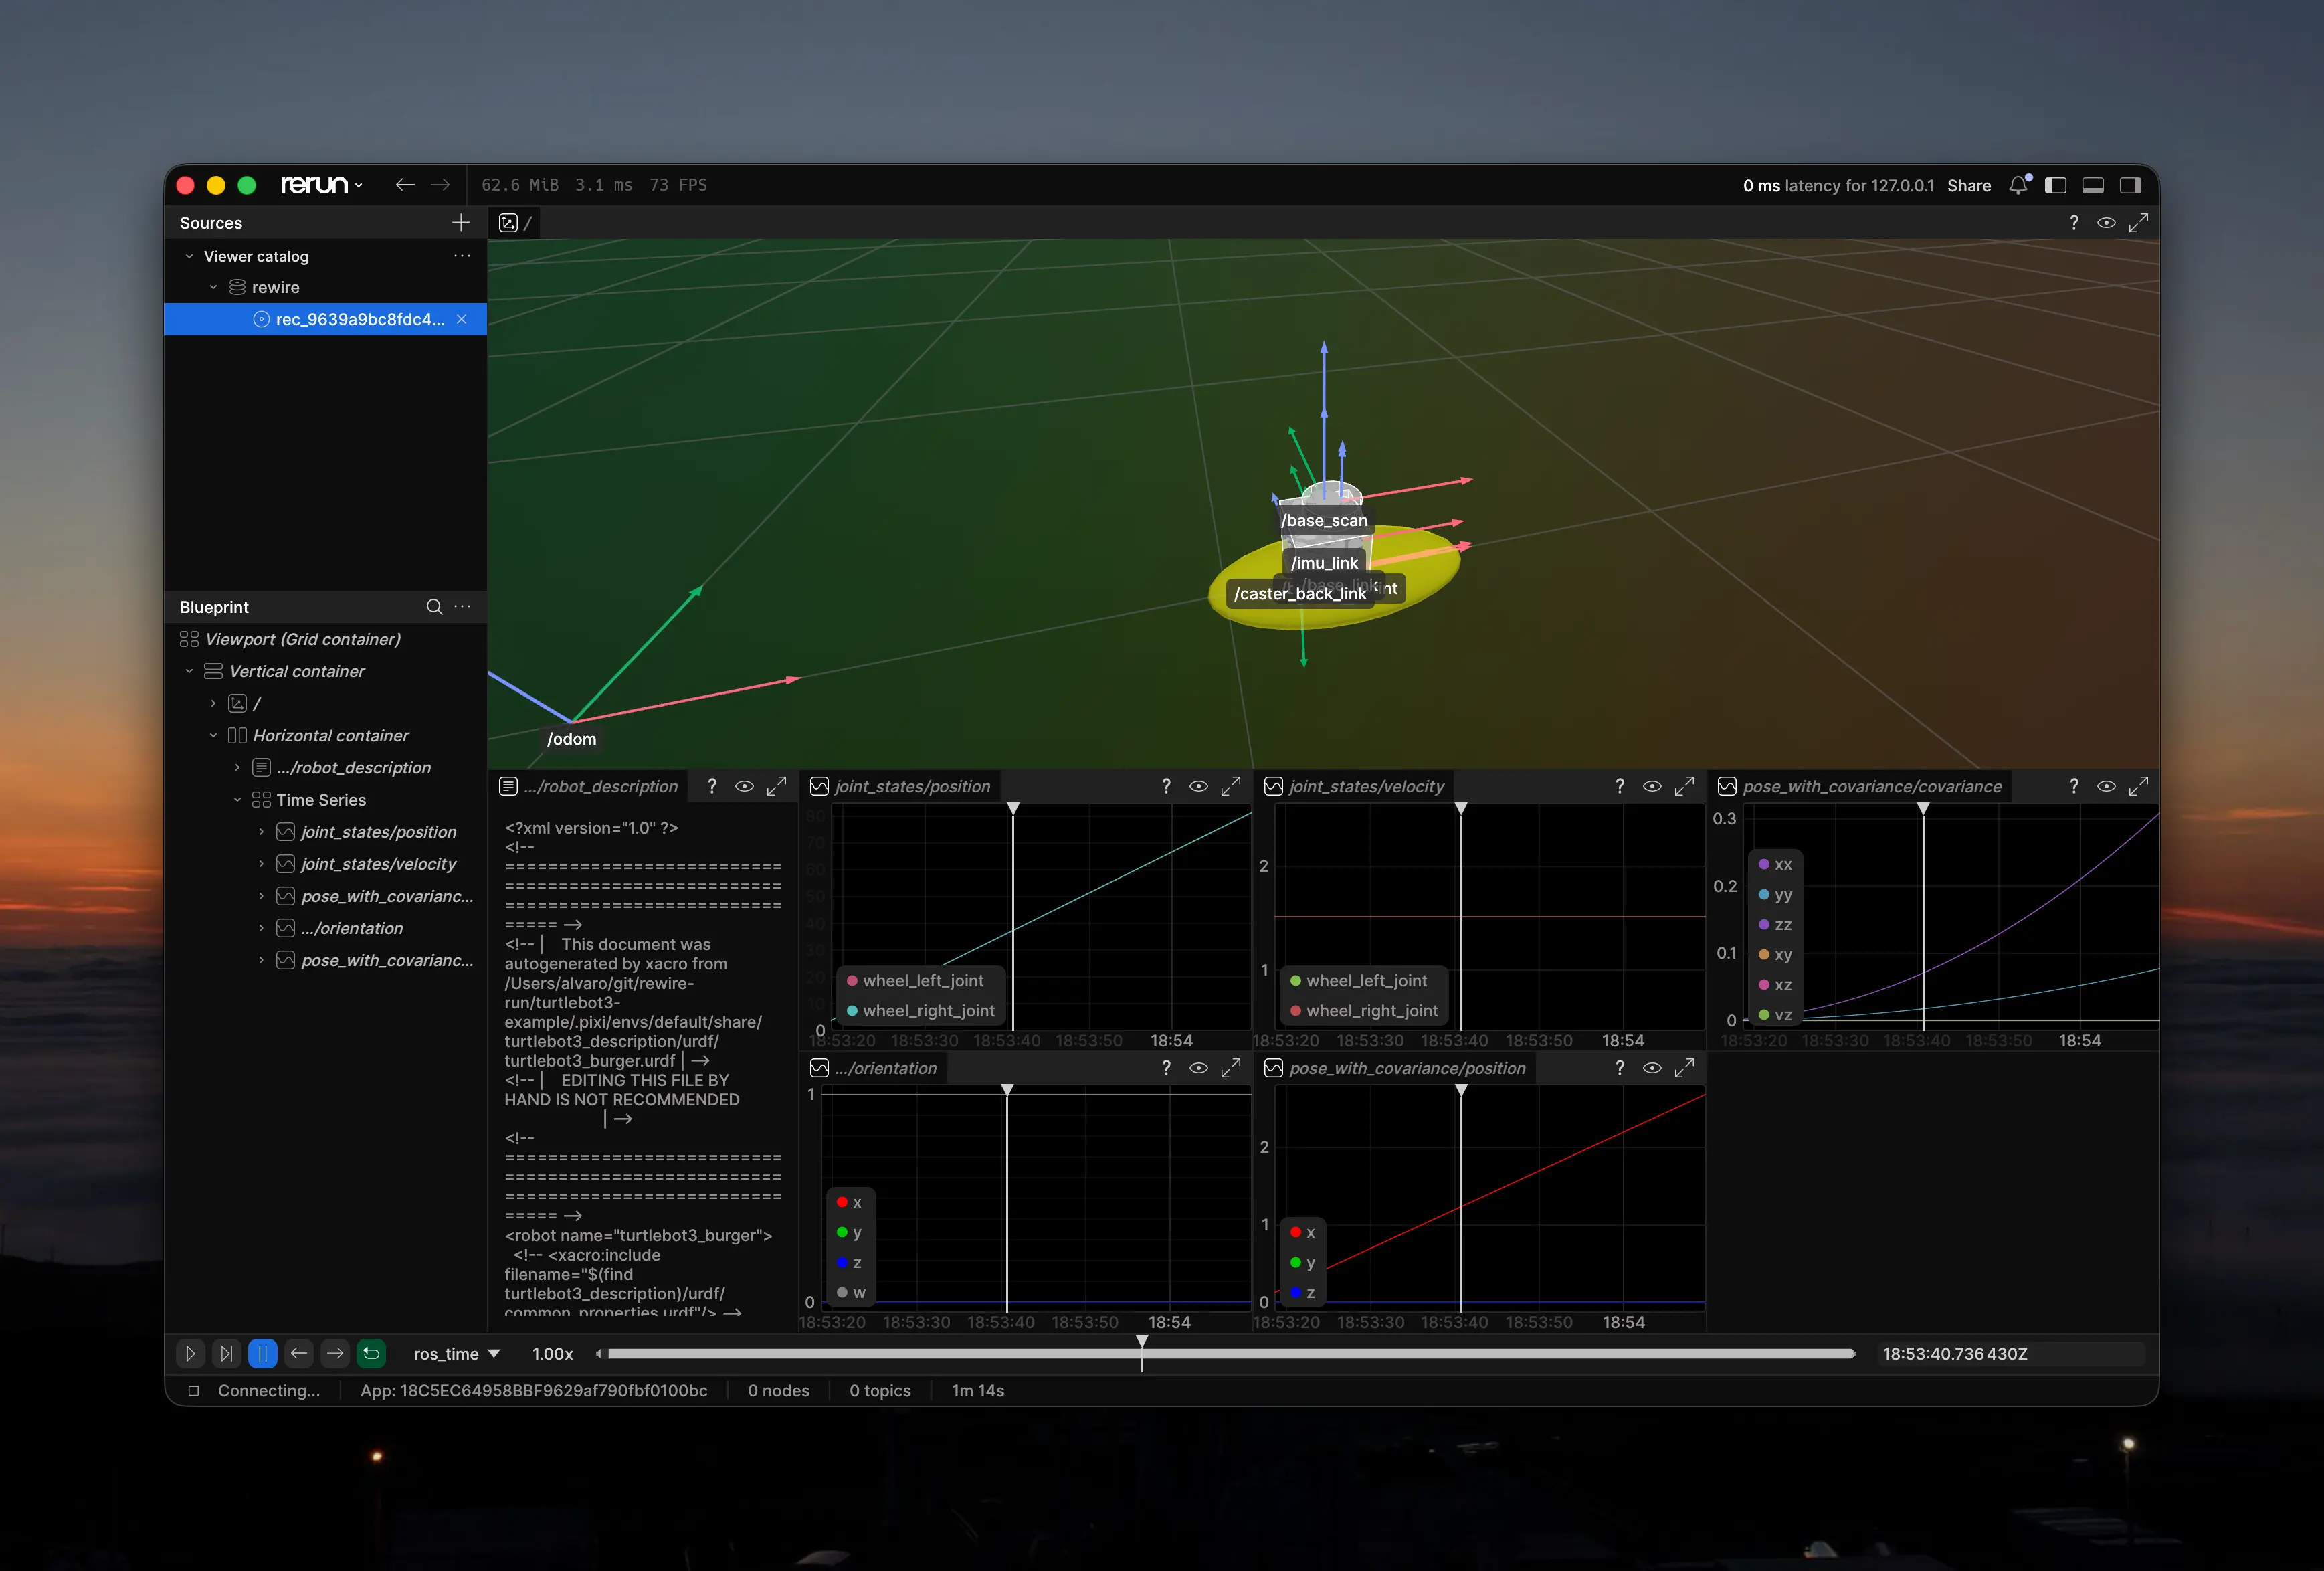This screenshot has height=1571, width=2324.
Task: Maximize the pose_with_covariance/position plot
Action: click(x=1684, y=1068)
